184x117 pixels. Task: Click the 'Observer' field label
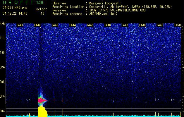click(59, 3)
